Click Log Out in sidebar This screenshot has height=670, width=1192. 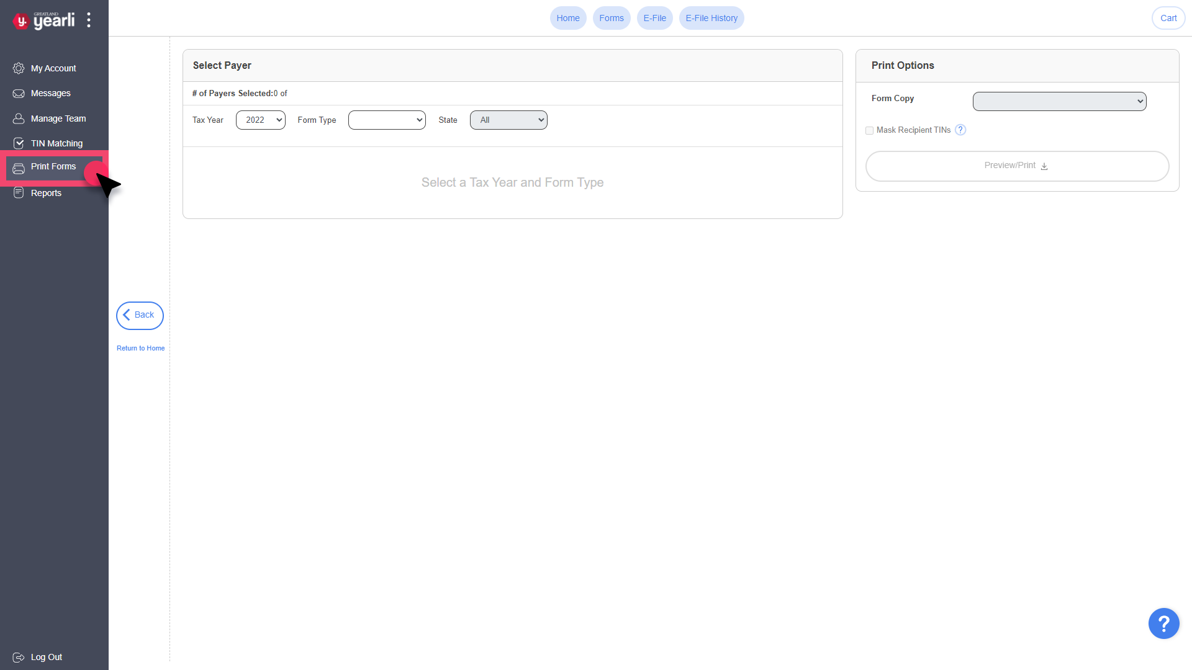47,657
